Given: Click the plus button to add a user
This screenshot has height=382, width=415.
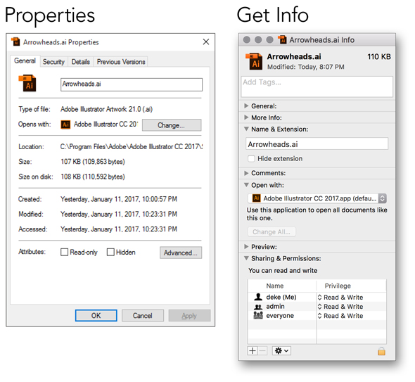Looking at the screenshot, I should pyautogui.click(x=253, y=351).
